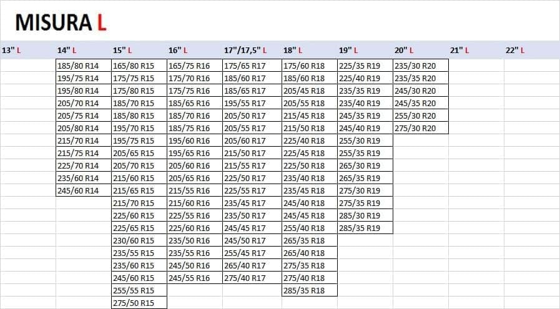Screen dimensions: 560x309
Task: Click cell 245/60 R14
Action: click(84, 190)
